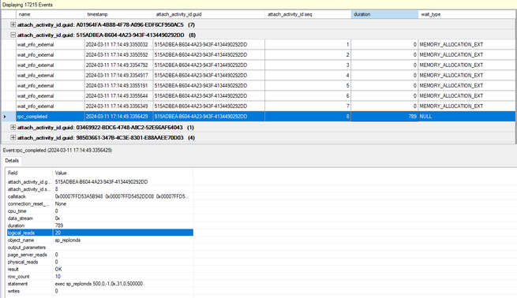Viewport: 517px width, 298px height.
Task: Sort by attach_activity_id.seq column header
Action: pyautogui.click(x=308, y=14)
